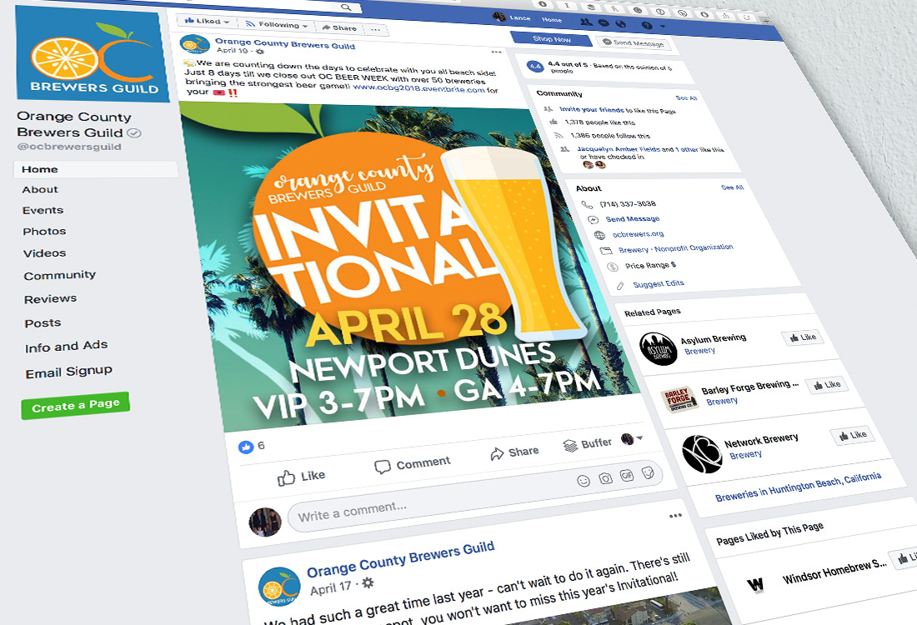The image size is (917, 625).
Task: Open the page header more options ellipsis
Action: 375,29
